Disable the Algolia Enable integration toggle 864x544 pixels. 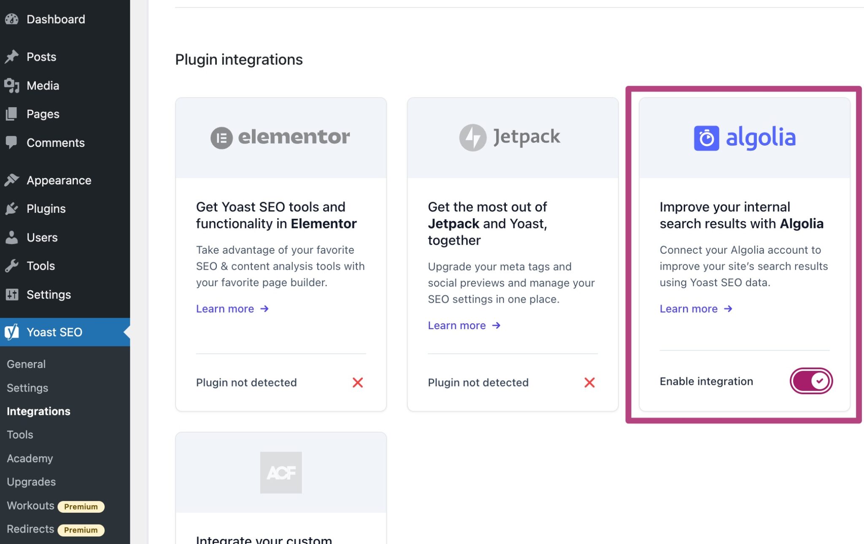[810, 380]
